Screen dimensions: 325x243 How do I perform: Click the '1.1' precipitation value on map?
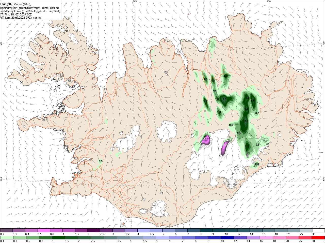coord(219,112)
